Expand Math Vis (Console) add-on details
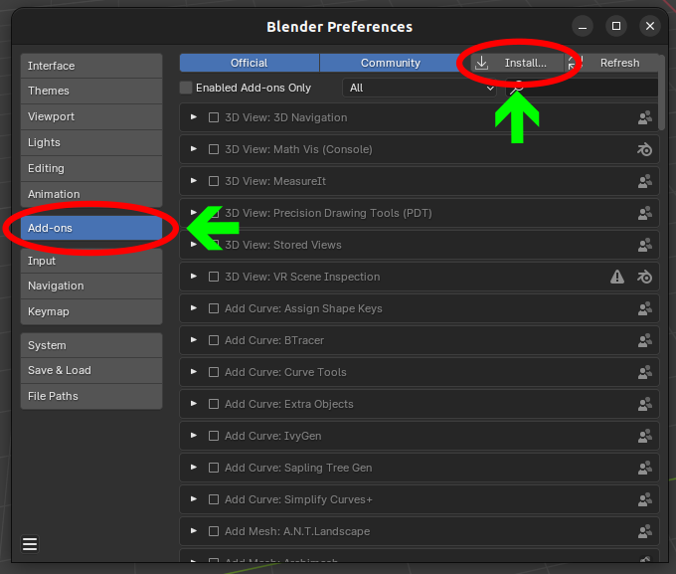The height and width of the screenshot is (574, 676). tap(194, 149)
